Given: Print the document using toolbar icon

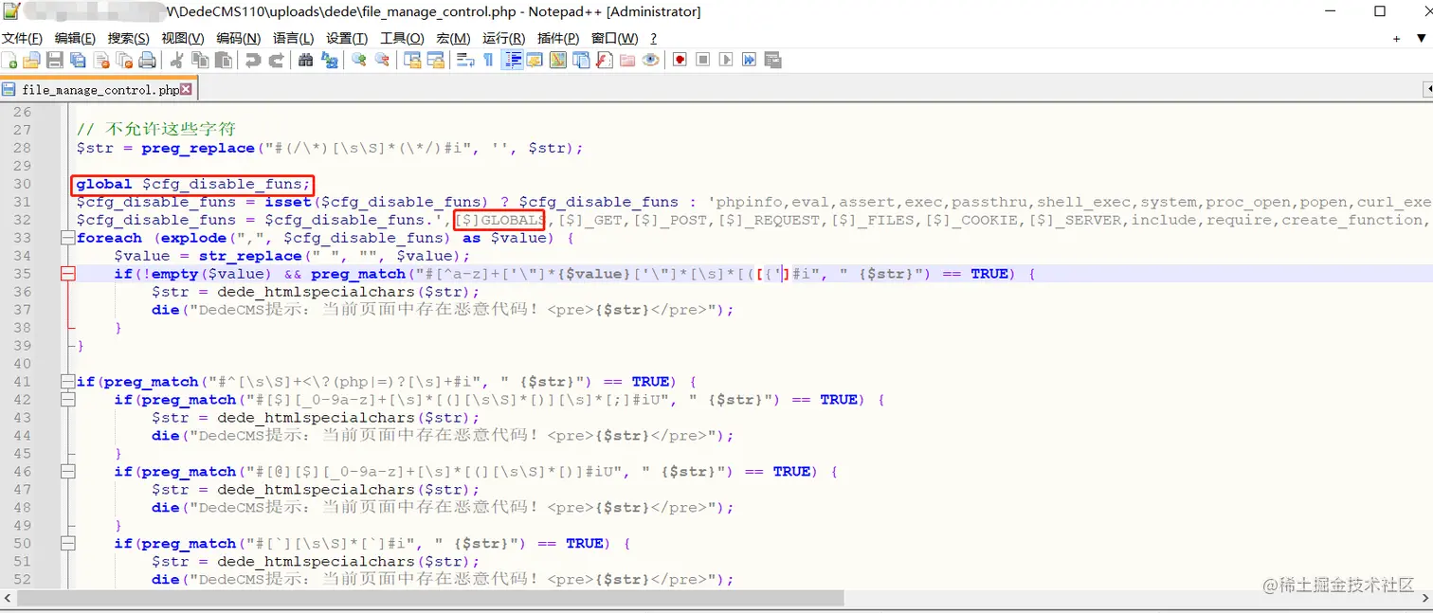Looking at the screenshot, I should (x=147, y=60).
